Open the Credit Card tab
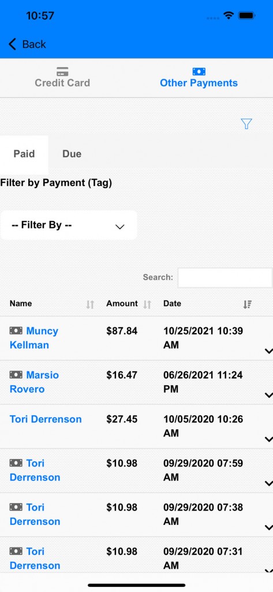 [x=62, y=78]
